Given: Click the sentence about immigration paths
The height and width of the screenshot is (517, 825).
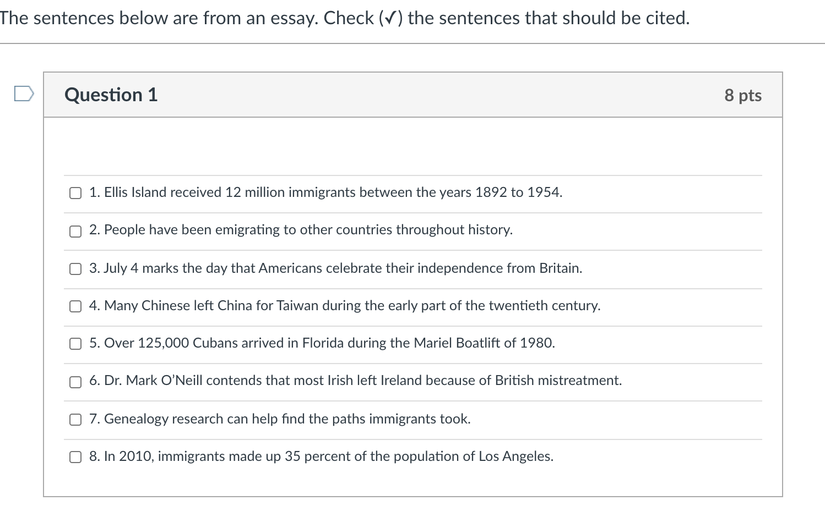Looking at the screenshot, I should [280, 419].
